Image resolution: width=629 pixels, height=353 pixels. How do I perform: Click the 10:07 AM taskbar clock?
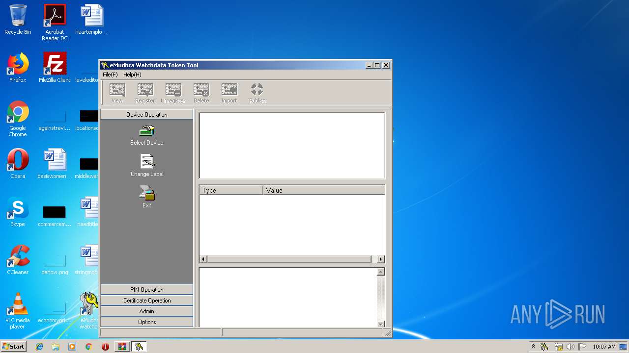click(x=604, y=347)
